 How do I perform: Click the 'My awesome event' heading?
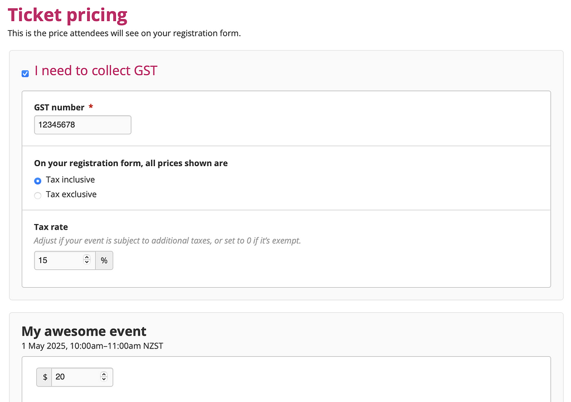click(x=84, y=331)
